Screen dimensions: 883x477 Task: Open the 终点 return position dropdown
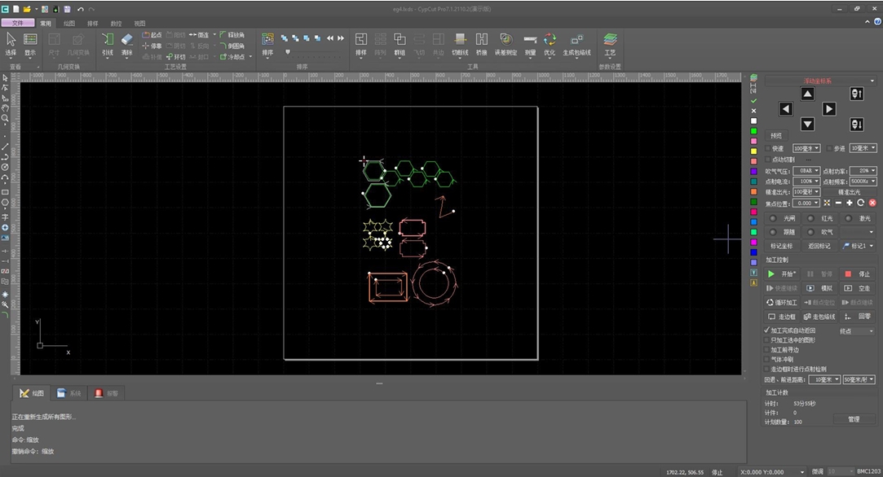coord(856,331)
